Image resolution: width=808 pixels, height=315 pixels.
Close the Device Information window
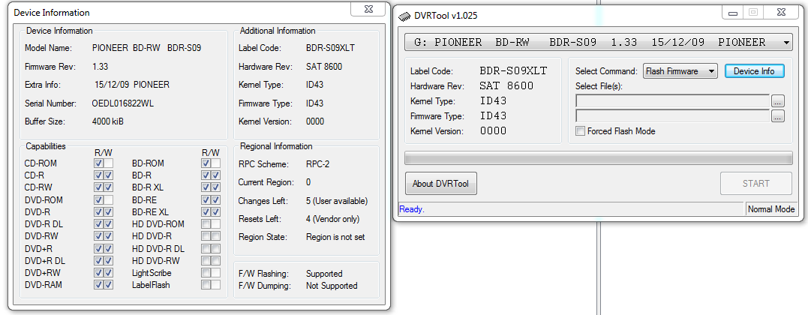368,8
